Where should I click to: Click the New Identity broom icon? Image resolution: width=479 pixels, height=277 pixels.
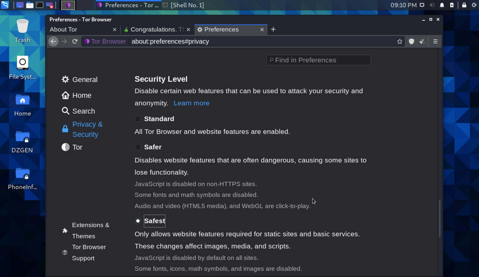coord(422,42)
